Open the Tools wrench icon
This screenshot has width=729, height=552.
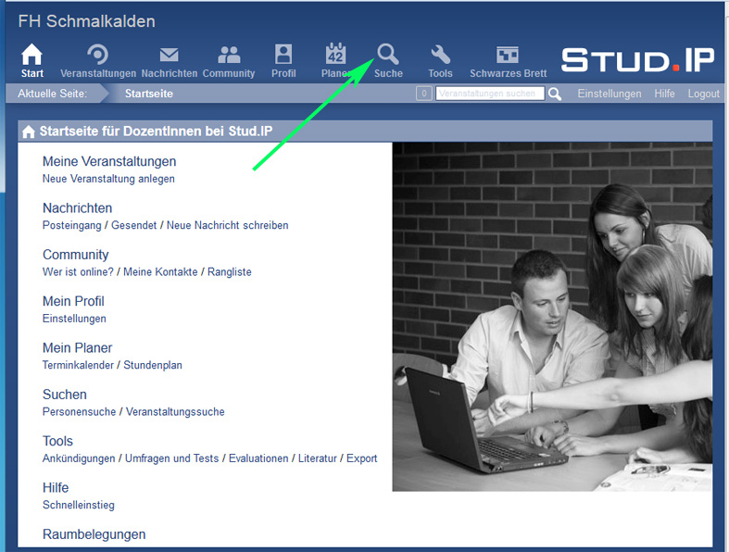pyautogui.click(x=440, y=56)
